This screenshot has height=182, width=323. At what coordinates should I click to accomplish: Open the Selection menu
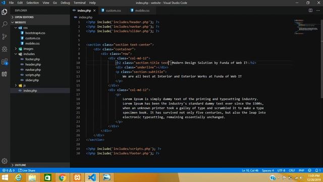[32, 3]
